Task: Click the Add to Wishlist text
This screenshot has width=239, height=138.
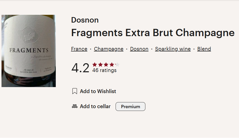Action: (x=98, y=91)
